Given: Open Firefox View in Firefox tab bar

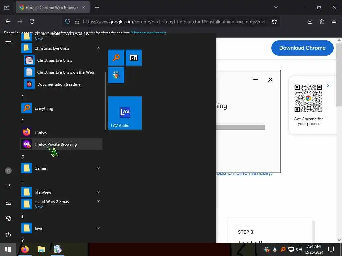Looking at the screenshot, I should [x=7, y=7].
